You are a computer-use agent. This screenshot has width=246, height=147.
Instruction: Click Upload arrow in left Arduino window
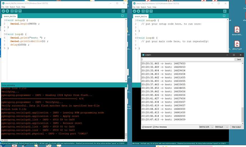tap(7, 11)
